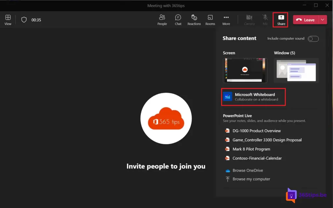
Task: Select DG-1000 Product Overview presentation
Action: coord(257,131)
